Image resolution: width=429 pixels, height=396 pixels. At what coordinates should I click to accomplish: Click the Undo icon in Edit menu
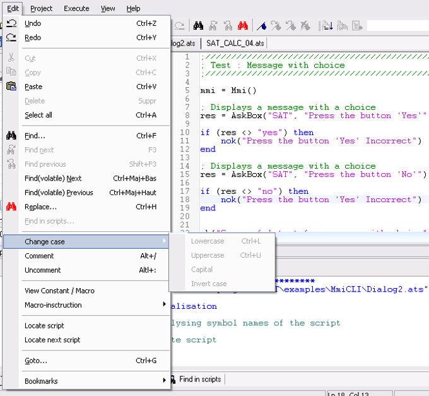tap(11, 23)
